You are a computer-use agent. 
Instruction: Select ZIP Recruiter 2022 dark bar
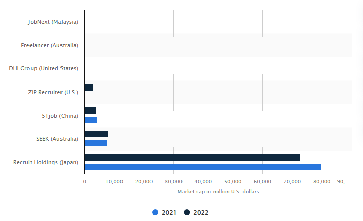pyautogui.click(x=88, y=88)
